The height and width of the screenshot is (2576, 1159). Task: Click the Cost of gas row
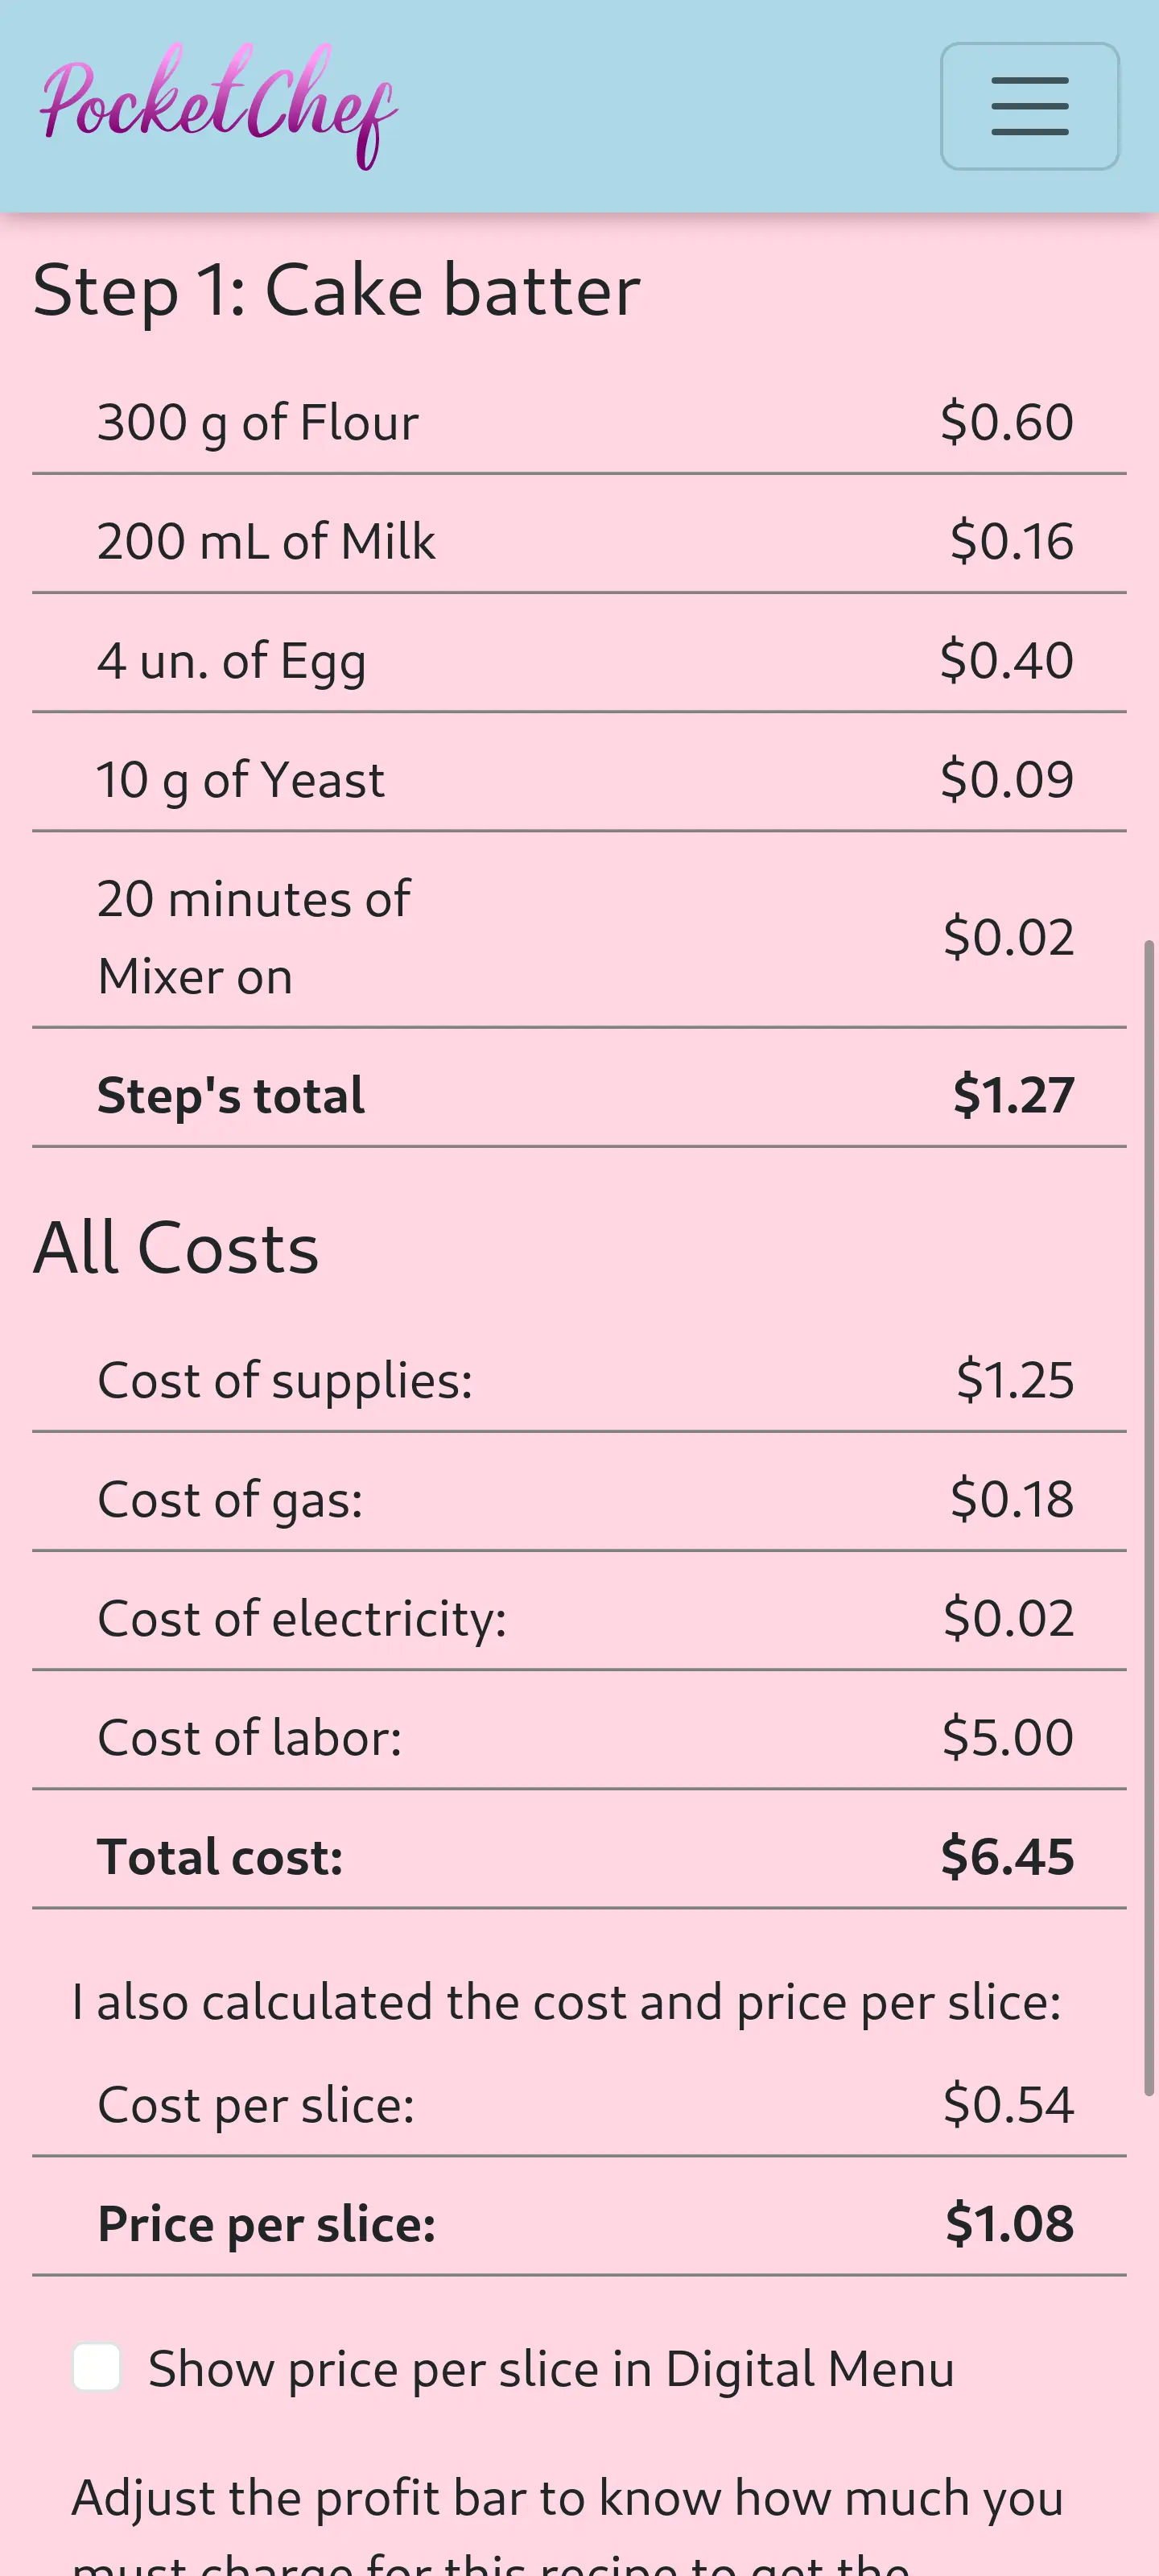click(579, 1499)
